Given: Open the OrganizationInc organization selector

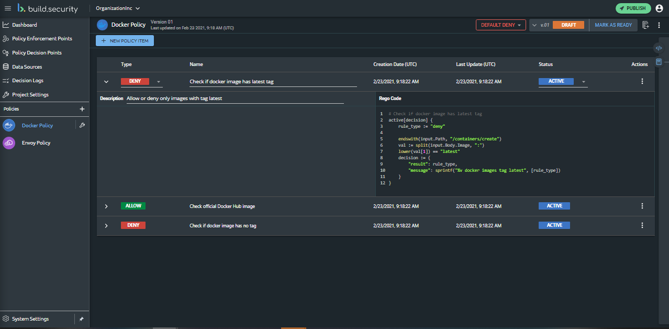Looking at the screenshot, I should click(118, 8).
